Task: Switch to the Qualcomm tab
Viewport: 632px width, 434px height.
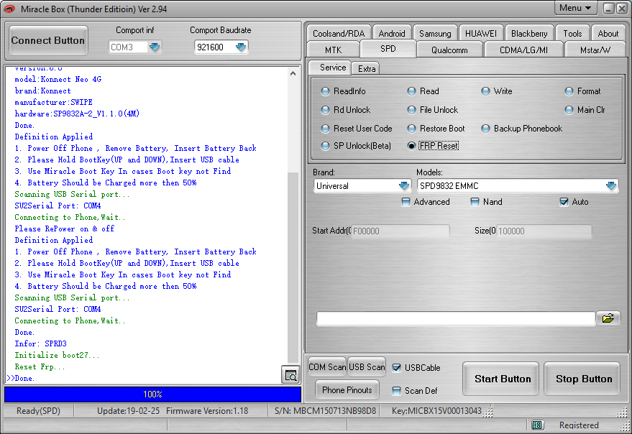Action: point(449,50)
